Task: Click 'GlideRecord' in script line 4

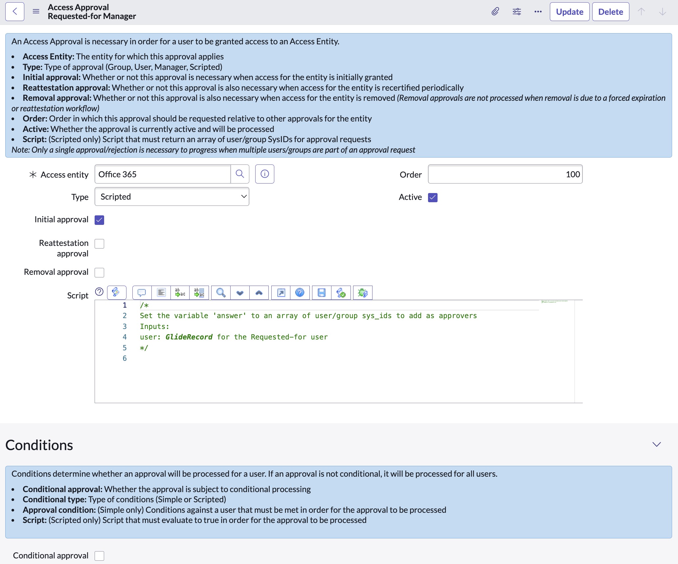Action: pyautogui.click(x=189, y=337)
